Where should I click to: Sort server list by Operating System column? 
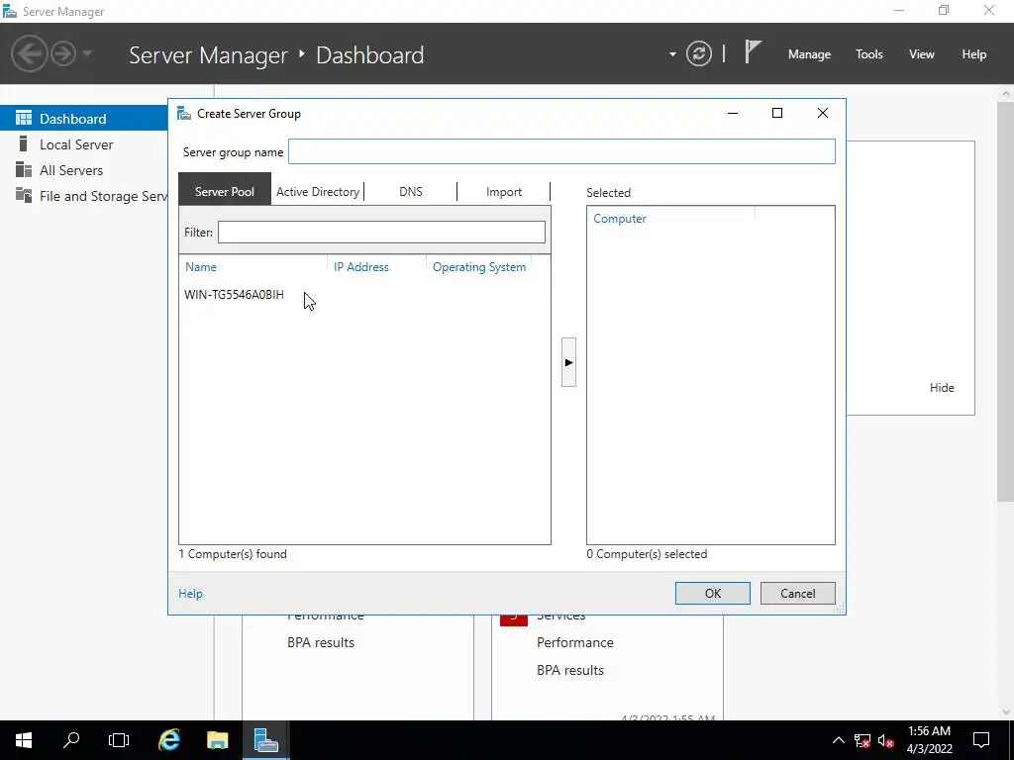[x=479, y=267]
